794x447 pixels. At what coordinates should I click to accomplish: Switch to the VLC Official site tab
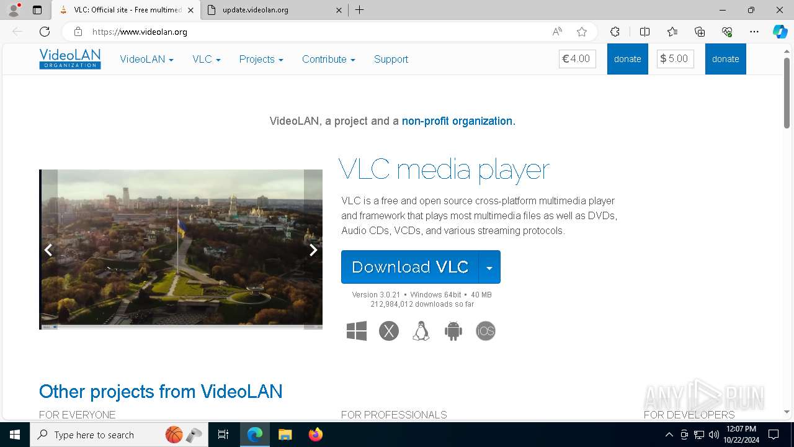coord(127,10)
